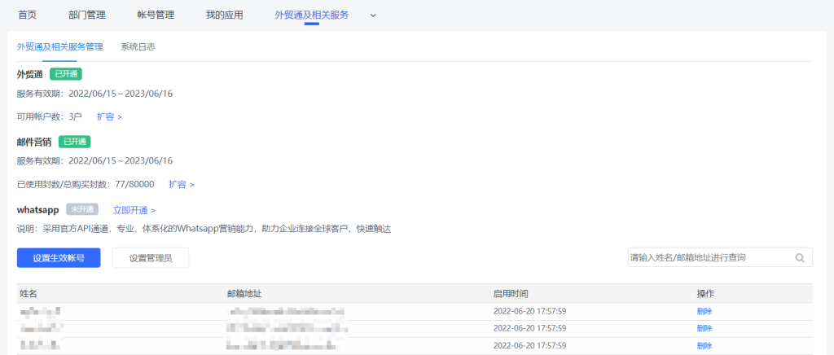Click 扩容 link beside 已使用封数
Image resolution: width=834 pixels, height=355 pixels.
tap(182, 185)
